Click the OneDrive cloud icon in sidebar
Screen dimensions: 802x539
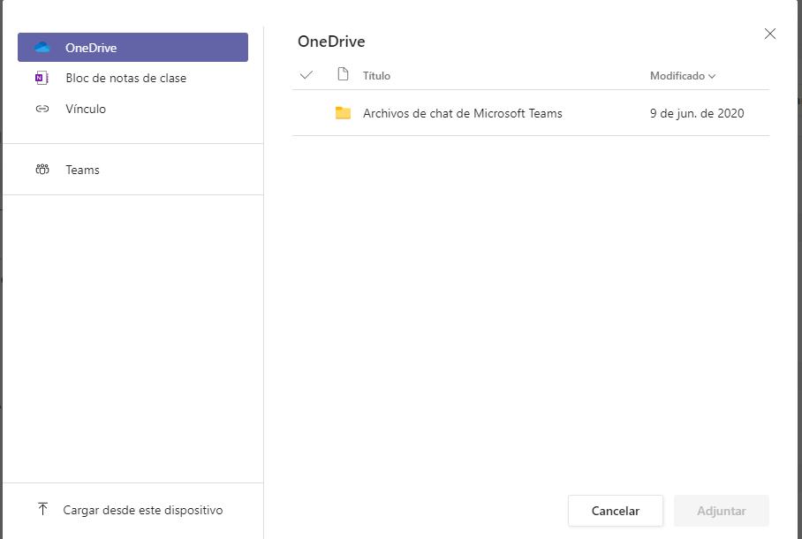42,48
